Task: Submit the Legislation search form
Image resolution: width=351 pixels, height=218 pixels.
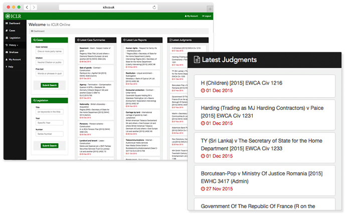Action: [49, 145]
